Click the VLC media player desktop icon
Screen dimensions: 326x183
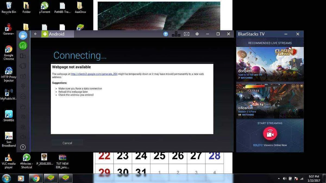click(9, 161)
